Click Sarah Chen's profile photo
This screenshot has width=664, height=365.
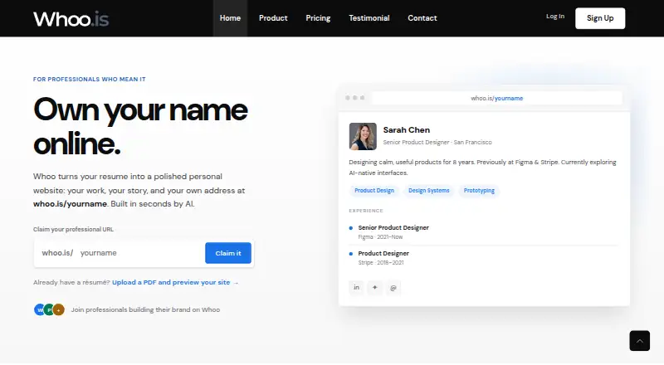tap(363, 136)
